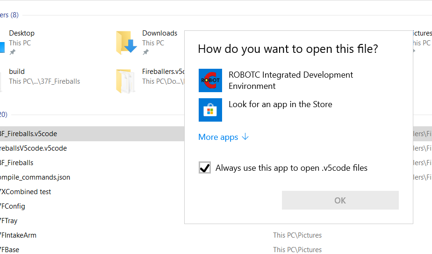
Task: Select the FTray file
Action: 8,221
